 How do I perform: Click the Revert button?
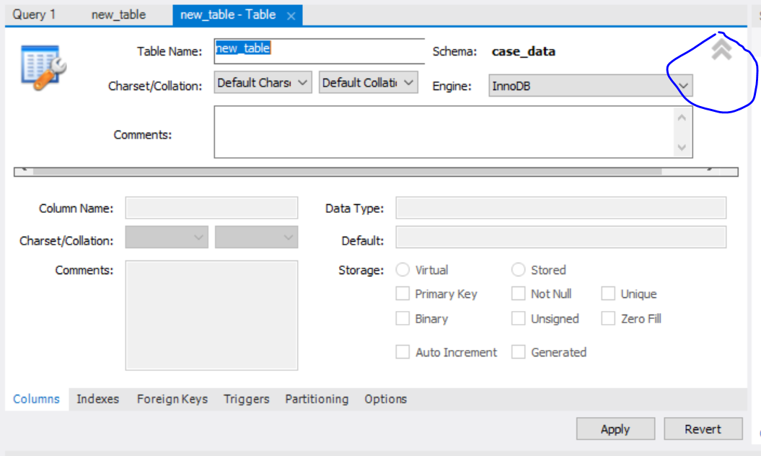pos(703,429)
